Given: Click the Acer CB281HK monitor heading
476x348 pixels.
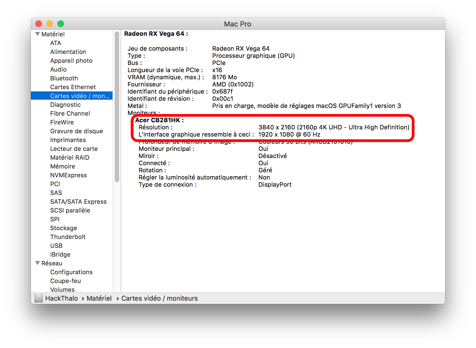Looking at the screenshot, I should pos(159,120).
